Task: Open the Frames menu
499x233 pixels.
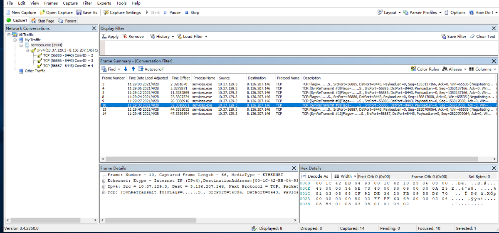Action: click(x=51, y=3)
